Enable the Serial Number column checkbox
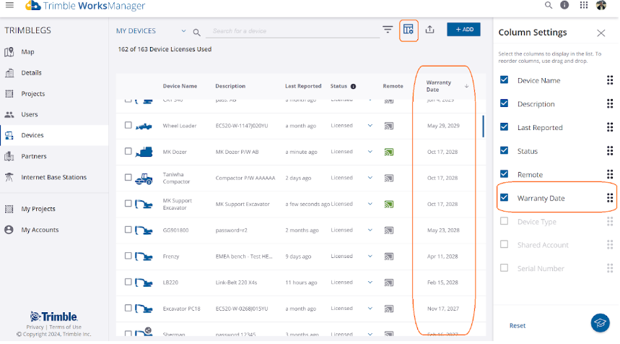The image size is (620, 344). 505,268
